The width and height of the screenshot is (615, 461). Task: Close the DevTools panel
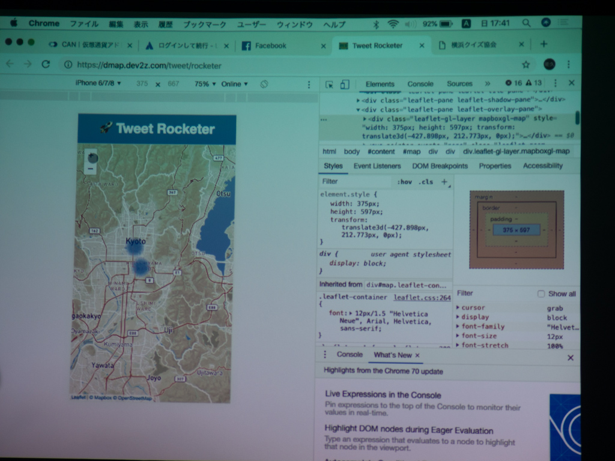tap(572, 82)
